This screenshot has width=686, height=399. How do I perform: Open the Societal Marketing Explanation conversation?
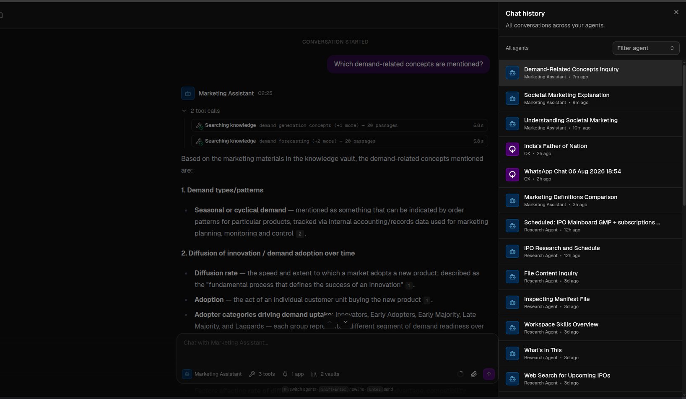(x=590, y=98)
